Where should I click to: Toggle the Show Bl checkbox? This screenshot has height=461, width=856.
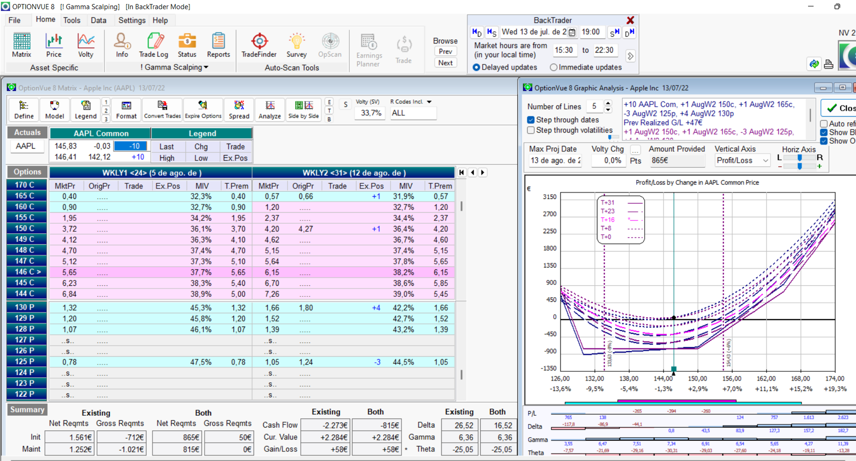tap(824, 133)
